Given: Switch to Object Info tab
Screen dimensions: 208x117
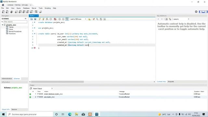Looking at the screenshot, I should pyautogui.click(x=6, y=110).
